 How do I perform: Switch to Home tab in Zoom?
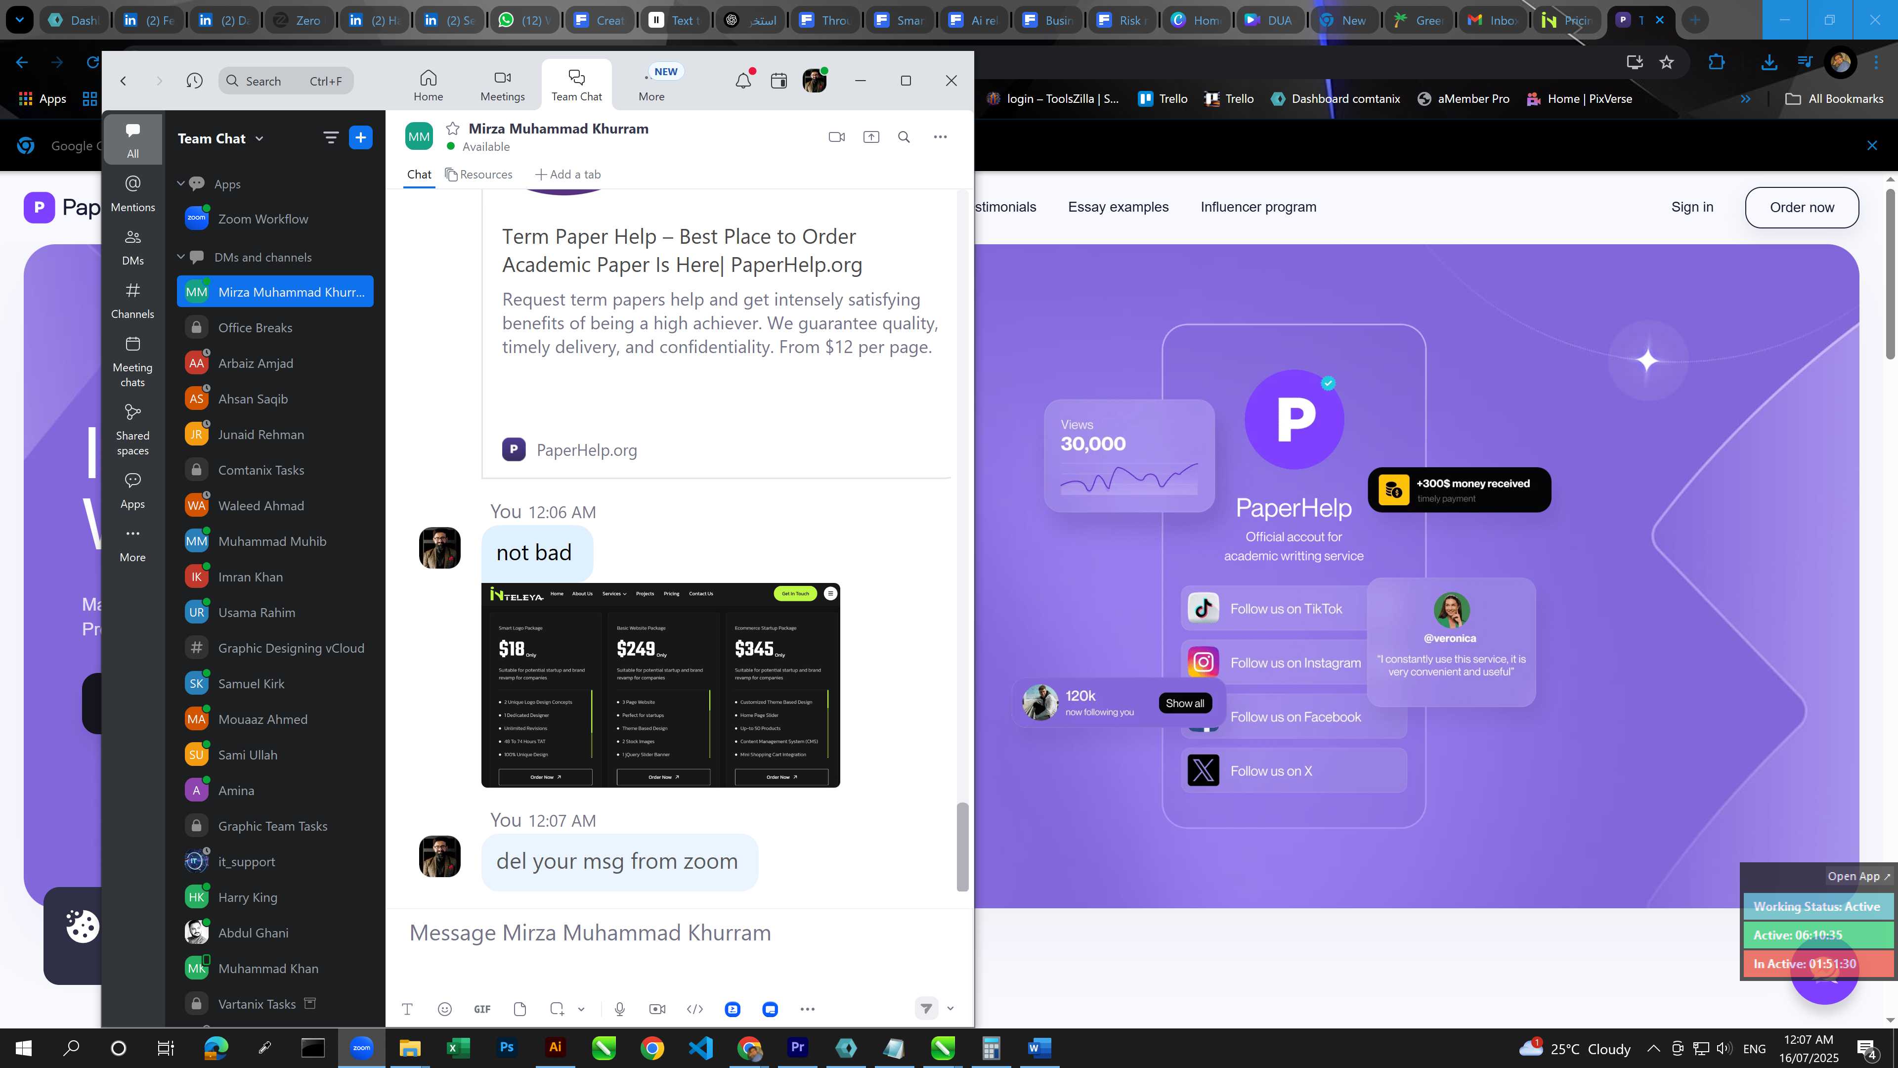(428, 86)
